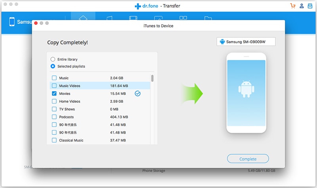
Task: Switch to the Explorer folder tab in the toolbar
Action: pyautogui.click(x=208, y=18)
